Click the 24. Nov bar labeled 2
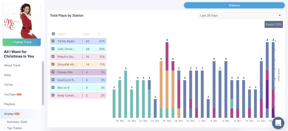The image size is (288, 131). [155, 108]
